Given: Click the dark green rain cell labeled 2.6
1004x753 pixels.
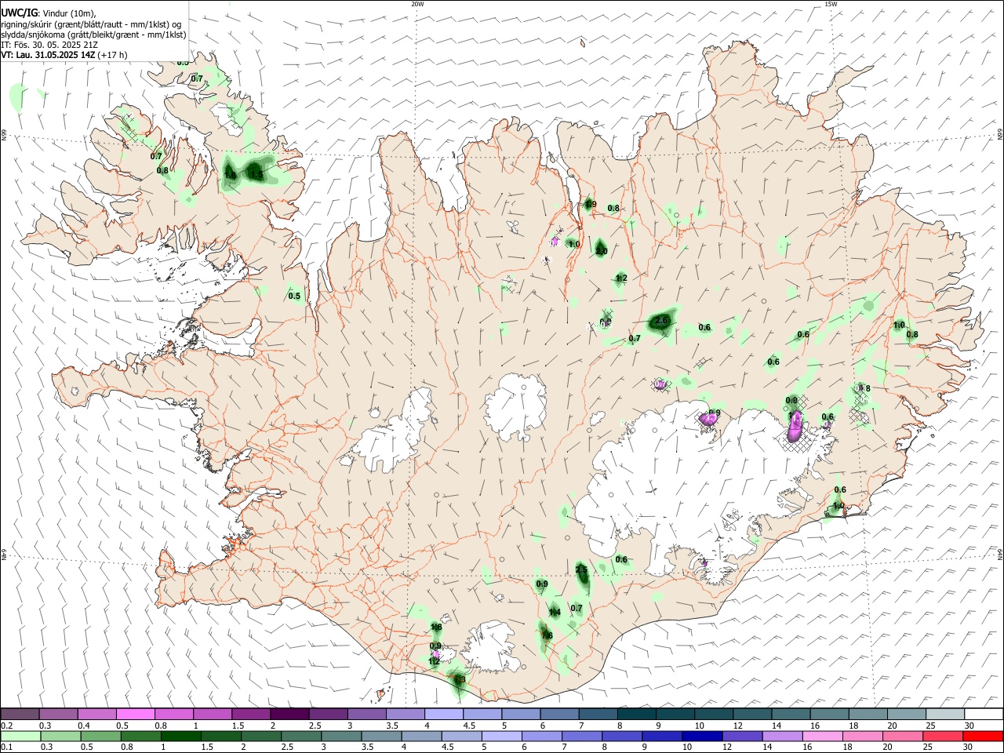Looking at the screenshot, I should coord(661,322).
